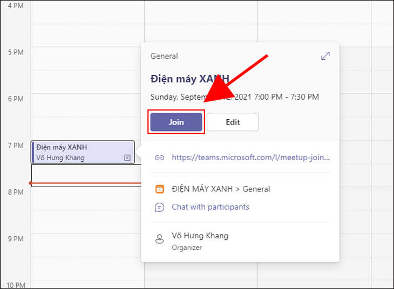Click the 5 PM time label
The image size is (394, 289).
16,52
